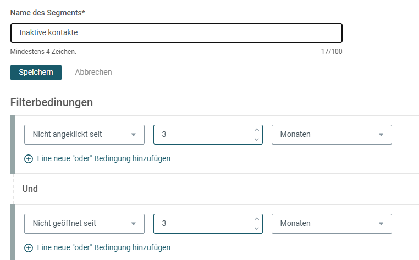Screen dimensions: 419x260
Task: Open the 'Nicht geöffnet seit' condition dropdown
Action: pos(85,223)
